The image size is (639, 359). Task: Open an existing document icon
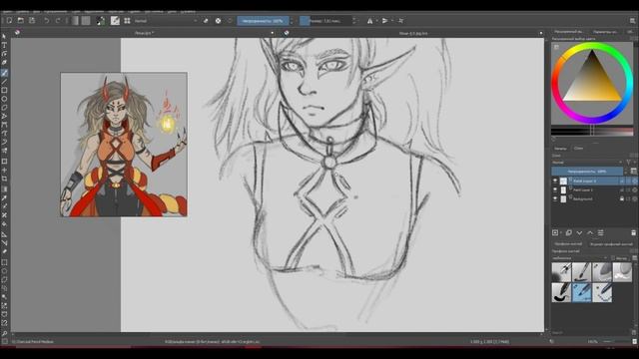coord(20,20)
